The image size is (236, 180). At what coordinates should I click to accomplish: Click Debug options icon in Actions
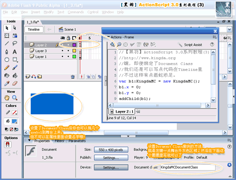(x=153, y=45)
